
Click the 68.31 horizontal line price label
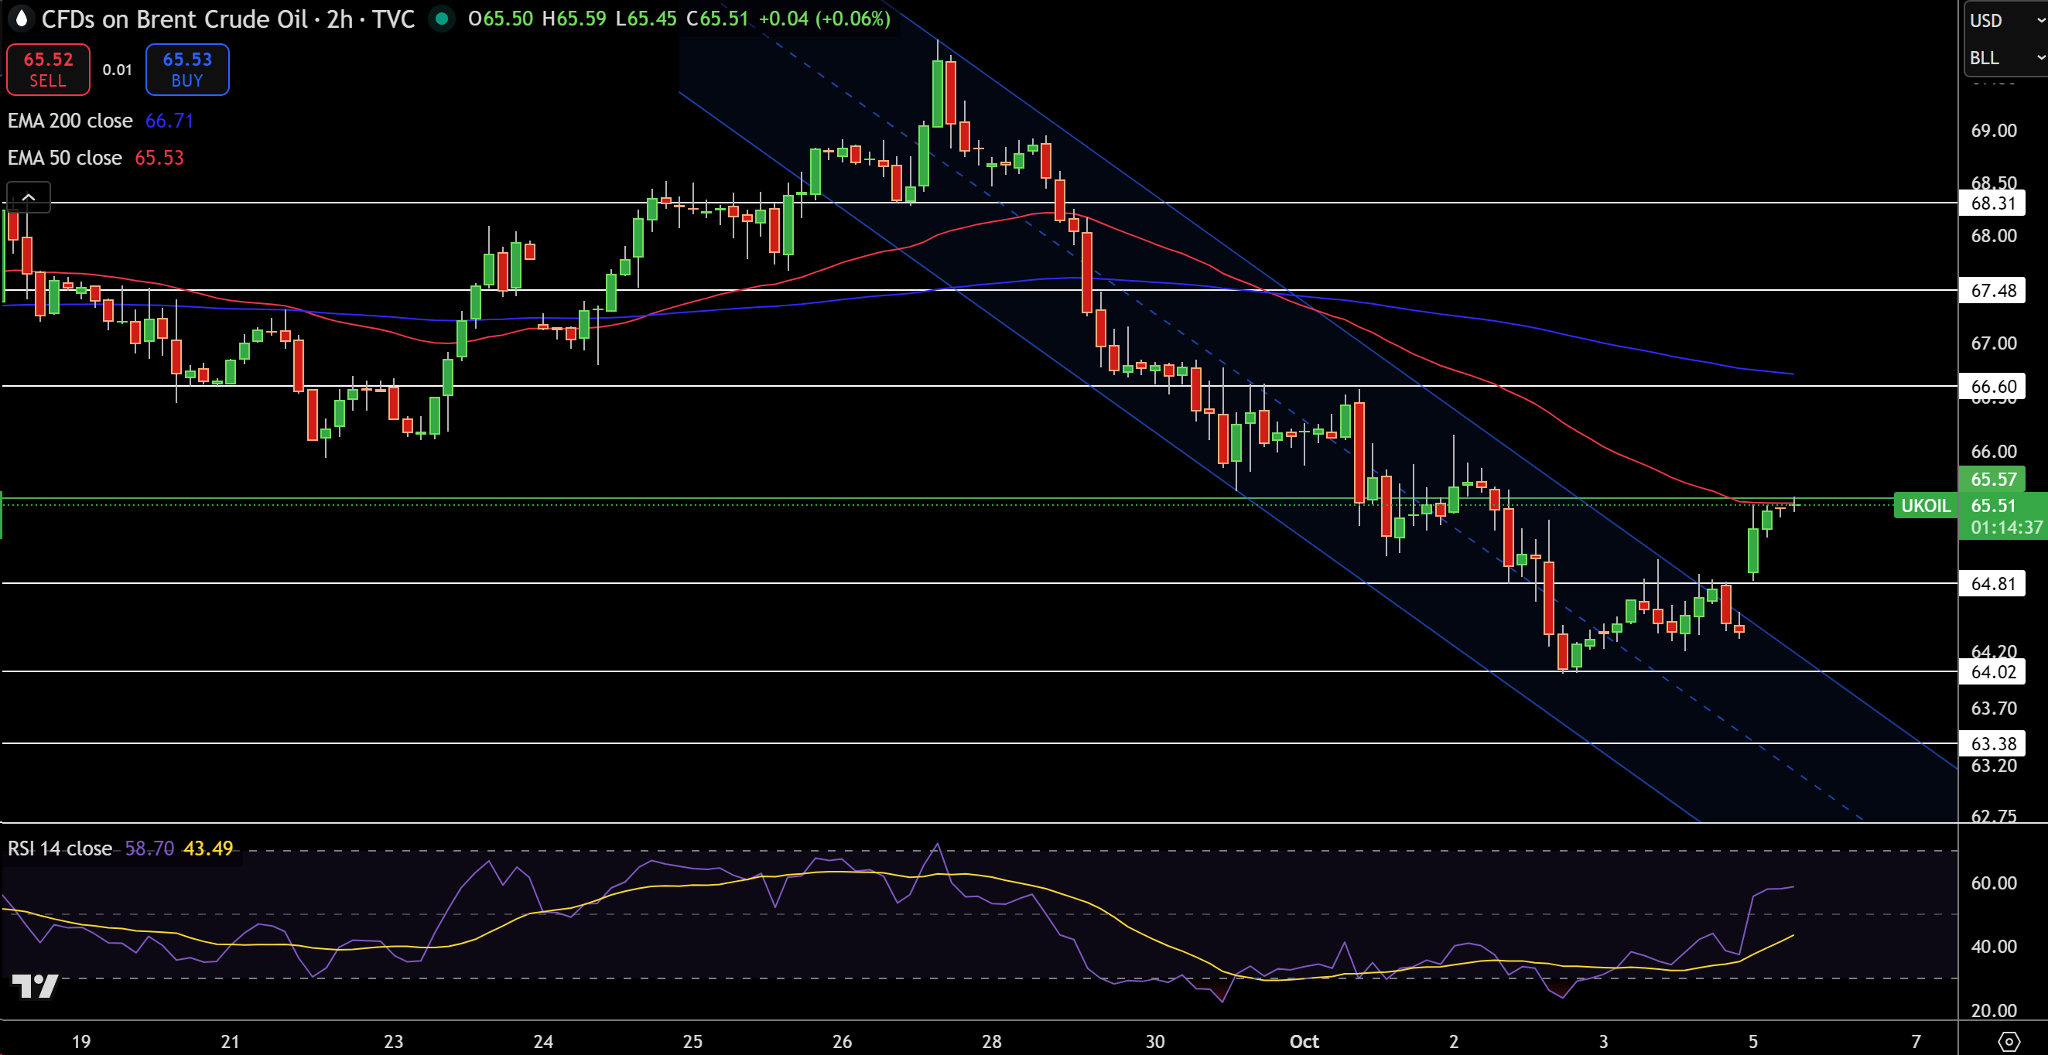click(1993, 203)
